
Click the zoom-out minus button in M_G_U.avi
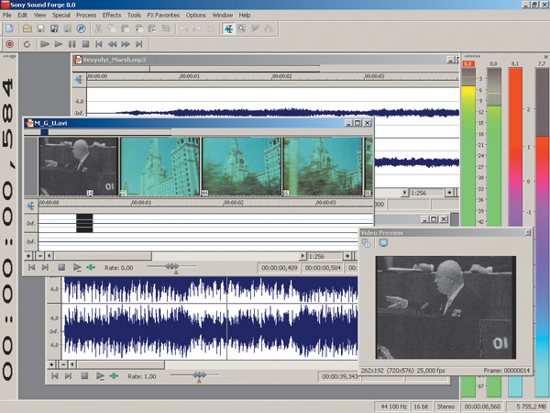(x=40, y=256)
